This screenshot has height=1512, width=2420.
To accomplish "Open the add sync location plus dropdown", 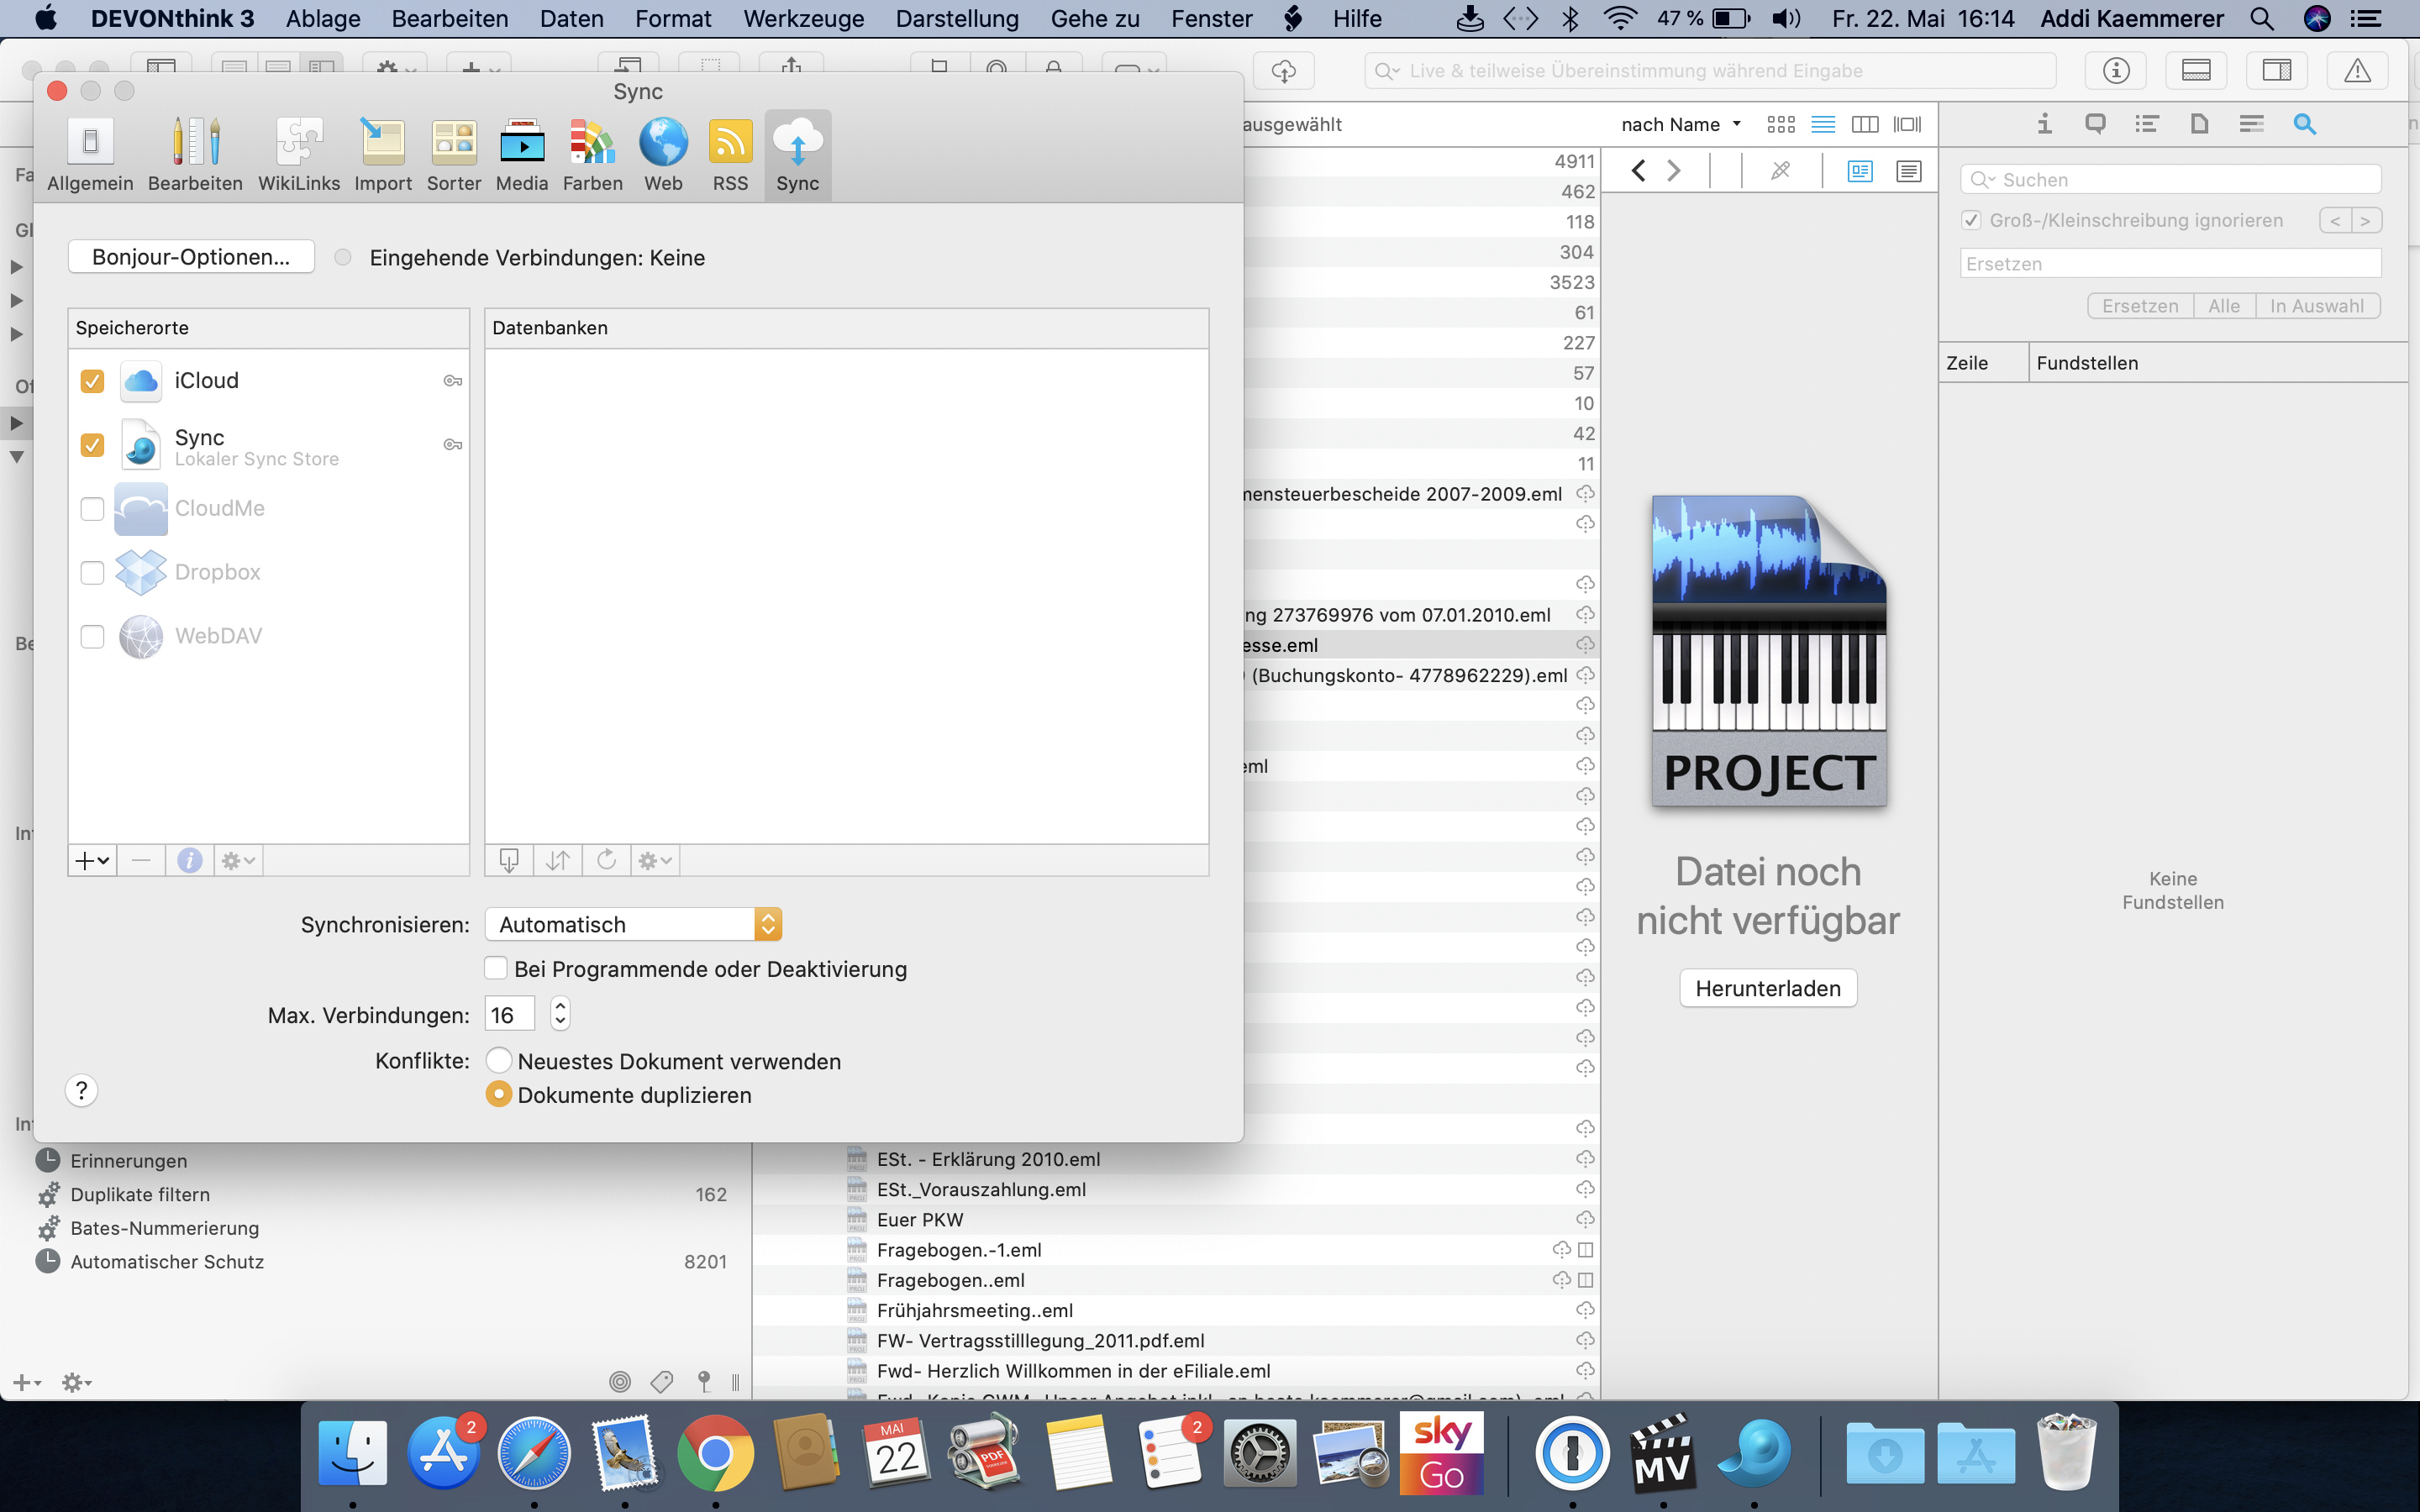I will pos(92,860).
